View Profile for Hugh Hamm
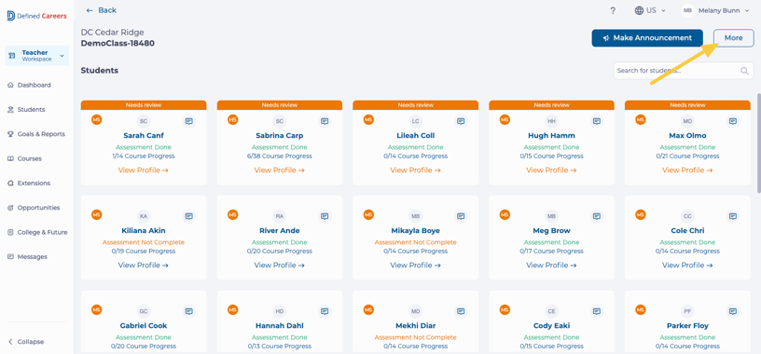The image size is (761, 354). (551, 170)
